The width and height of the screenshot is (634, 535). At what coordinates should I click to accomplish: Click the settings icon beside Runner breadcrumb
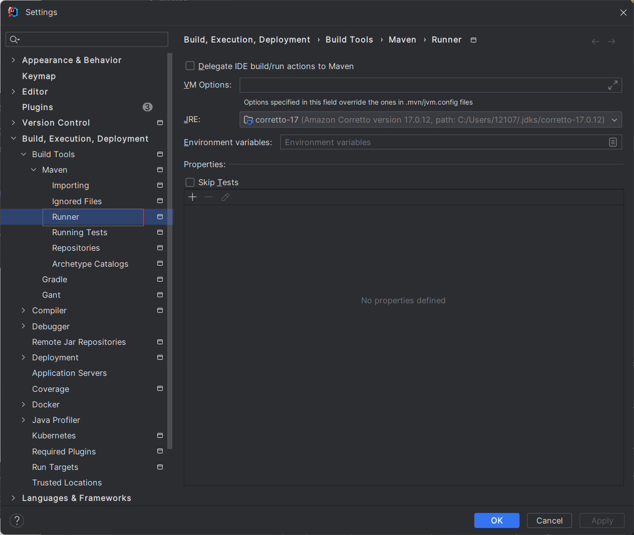[x=473, y=40]
